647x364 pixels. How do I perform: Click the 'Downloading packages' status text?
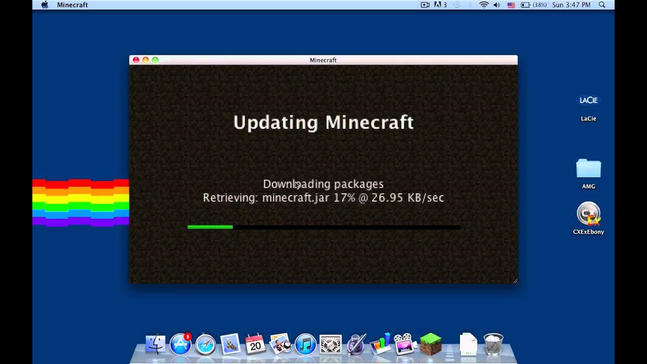(323, 184)
